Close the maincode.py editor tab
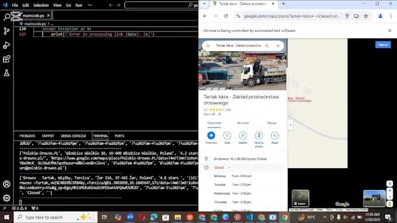The width and height of the screenshot is (397, 223). 48,16
